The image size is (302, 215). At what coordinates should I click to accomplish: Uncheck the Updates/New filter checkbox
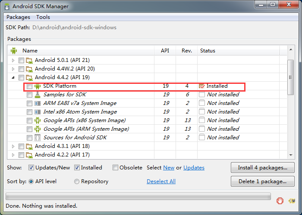click(x=31, y=168)
